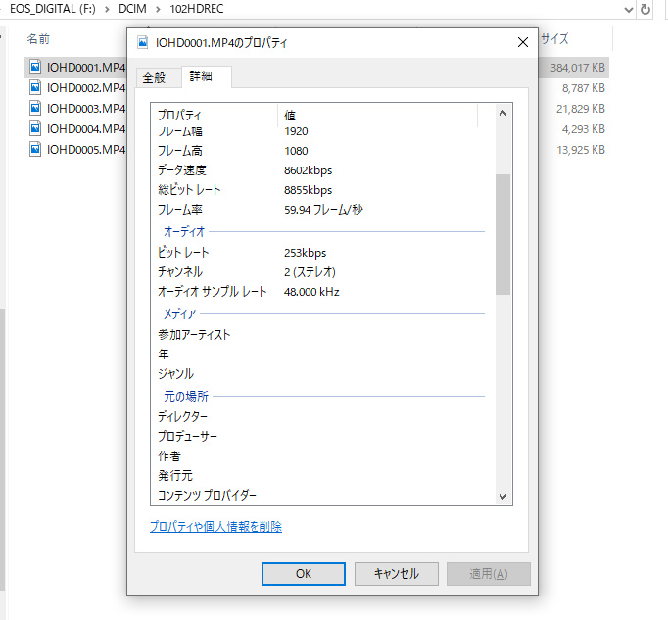The height and width of the screenshot is (620, 668).
Task: Click the キャンセル button
Action: [396, 574]
